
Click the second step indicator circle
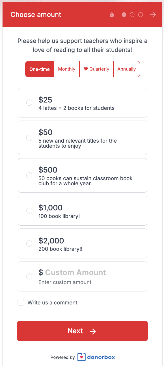click(x=132, y=15)
